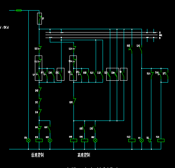Screen dimensions: 175x168
Task: Click the 'KA1' label text
Action: (92, 73)
